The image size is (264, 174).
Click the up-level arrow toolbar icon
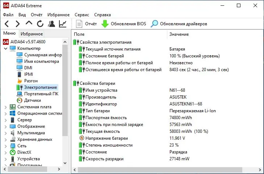coord(29,23)
